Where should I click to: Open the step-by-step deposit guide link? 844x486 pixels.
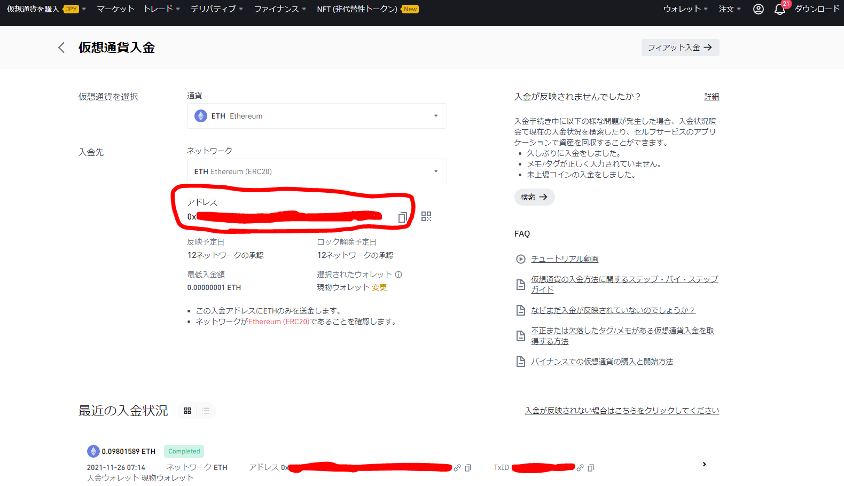624,284
